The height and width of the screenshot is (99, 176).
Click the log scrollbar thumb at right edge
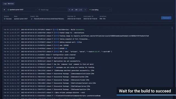click(x=172, y=28)
